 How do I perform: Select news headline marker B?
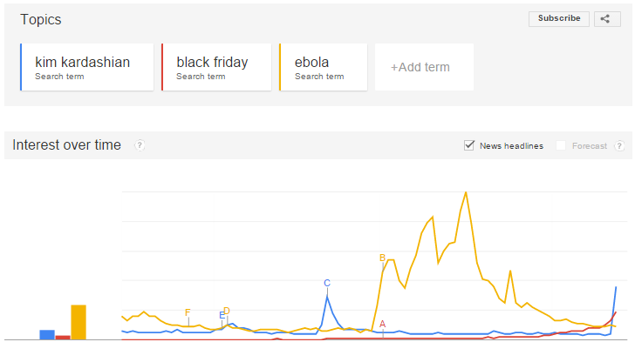(382, 258)
